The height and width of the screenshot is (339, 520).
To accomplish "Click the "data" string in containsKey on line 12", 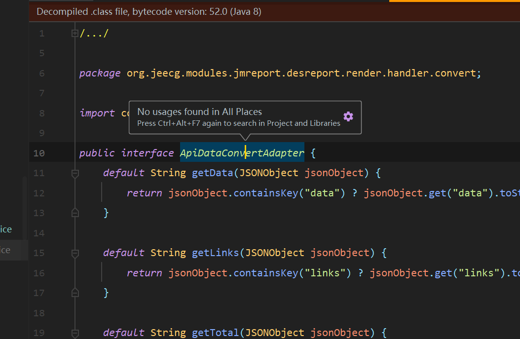I will (322, 193).
